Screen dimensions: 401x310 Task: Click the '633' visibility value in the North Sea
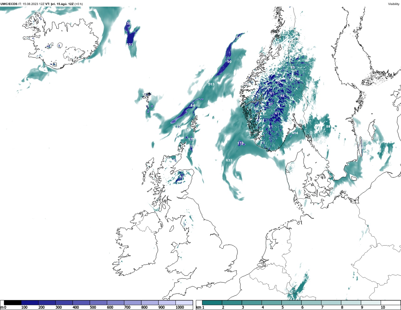229,160
